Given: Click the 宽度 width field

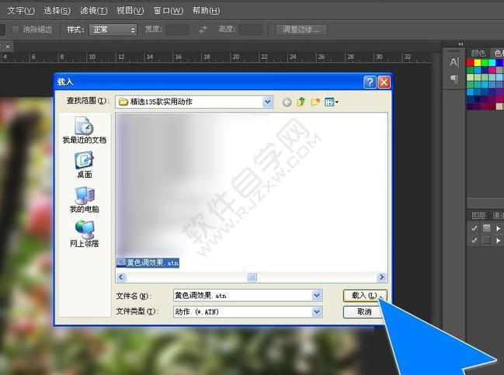Looking at the screenshot, I should (x=177, y=30).
